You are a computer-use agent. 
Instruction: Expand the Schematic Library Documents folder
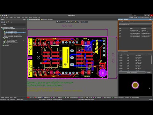click(4, 43)
